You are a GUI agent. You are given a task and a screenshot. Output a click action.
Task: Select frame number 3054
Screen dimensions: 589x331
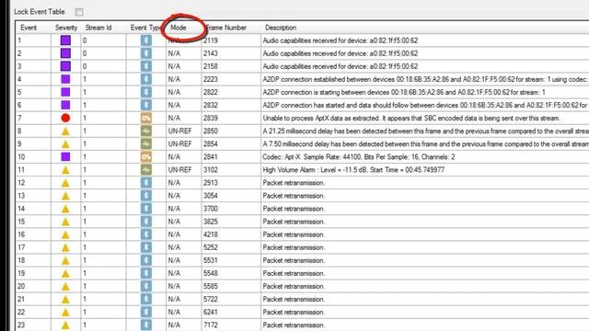click(211, 196)
